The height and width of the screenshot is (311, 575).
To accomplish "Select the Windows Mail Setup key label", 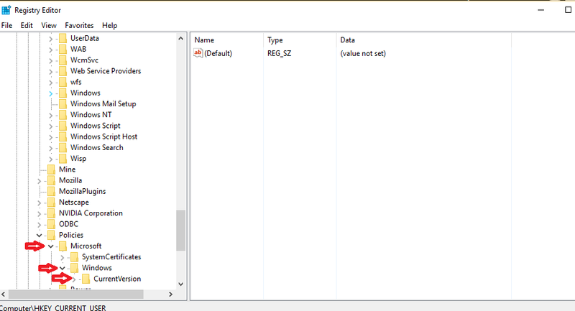I will pos(103,104).
